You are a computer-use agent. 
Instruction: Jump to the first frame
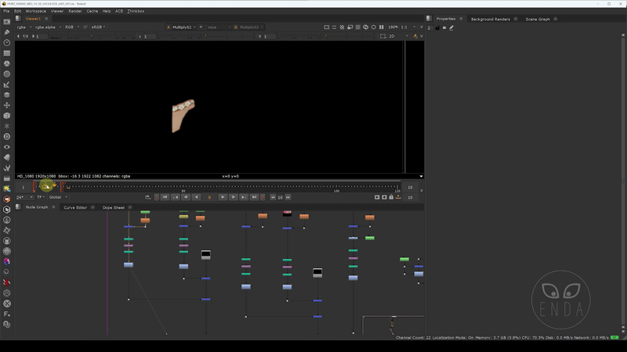(165, 197)
